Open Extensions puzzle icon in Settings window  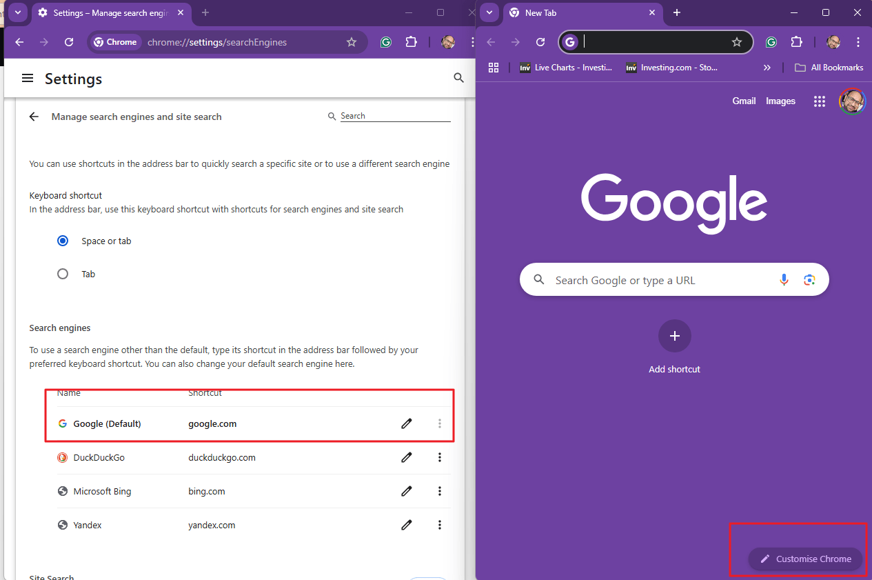412,42
